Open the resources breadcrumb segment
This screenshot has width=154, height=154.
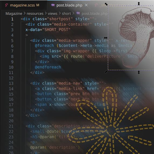35,13
